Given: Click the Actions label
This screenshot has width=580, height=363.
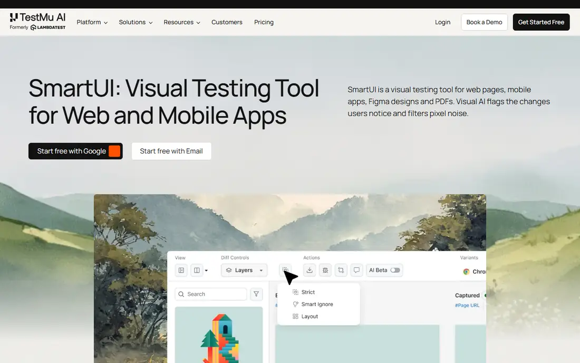Looking at the screenshot, I should coord(312,257).
